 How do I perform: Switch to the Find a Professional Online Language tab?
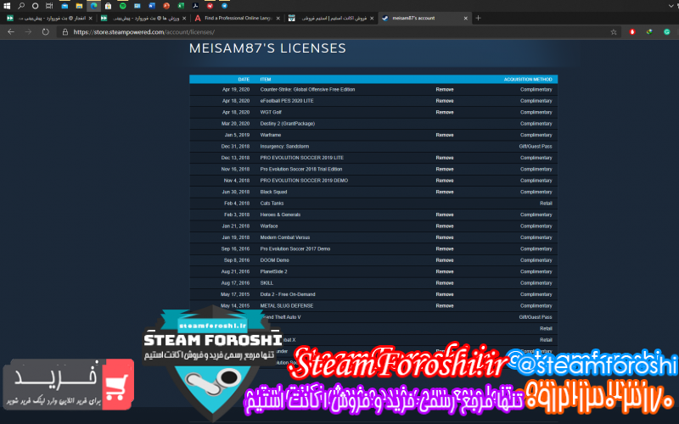(236, 18)
